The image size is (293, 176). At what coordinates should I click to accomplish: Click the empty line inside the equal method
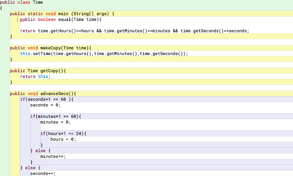point(157,25)
